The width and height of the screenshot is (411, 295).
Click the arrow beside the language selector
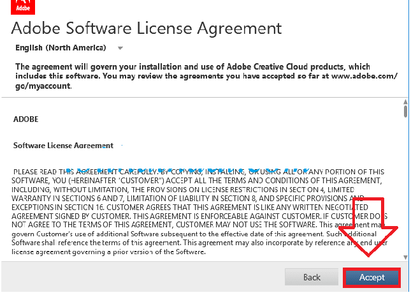point(120,49)
